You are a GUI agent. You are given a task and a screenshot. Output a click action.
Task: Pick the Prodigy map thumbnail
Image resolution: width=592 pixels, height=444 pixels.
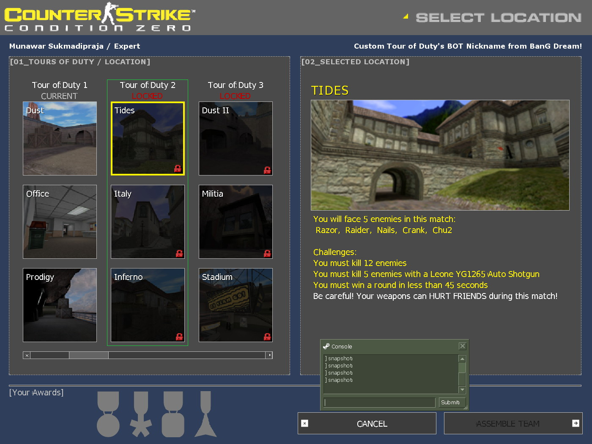60,305
